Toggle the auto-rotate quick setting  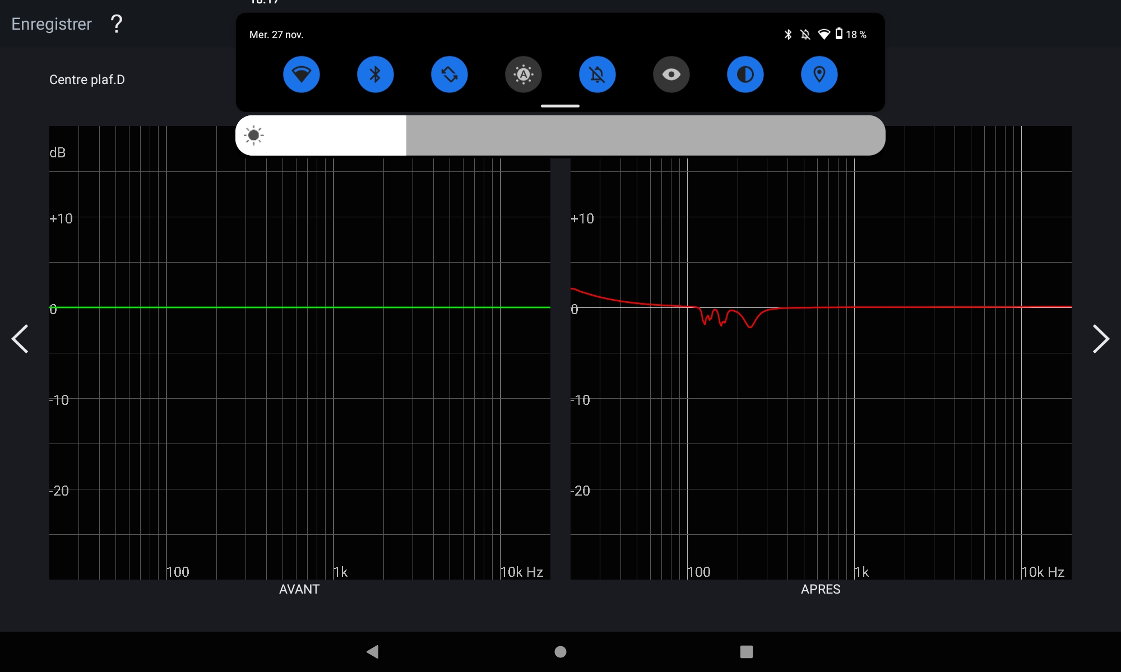449,74
